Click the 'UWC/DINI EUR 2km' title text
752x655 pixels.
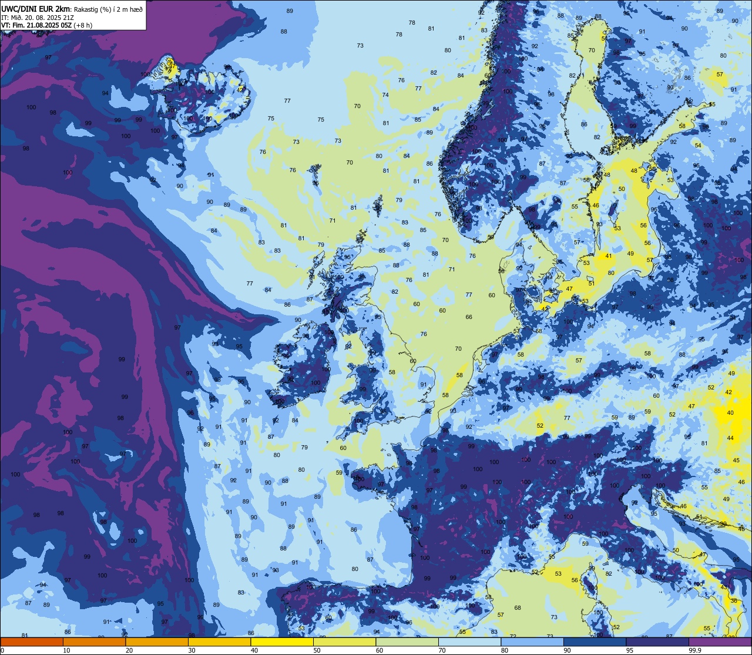click(x=36, y=8)
